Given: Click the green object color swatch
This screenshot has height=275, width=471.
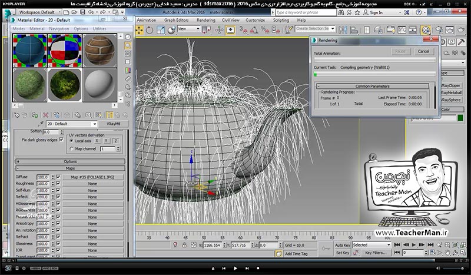Looking at the screenshot, I should tap(460, 118).
